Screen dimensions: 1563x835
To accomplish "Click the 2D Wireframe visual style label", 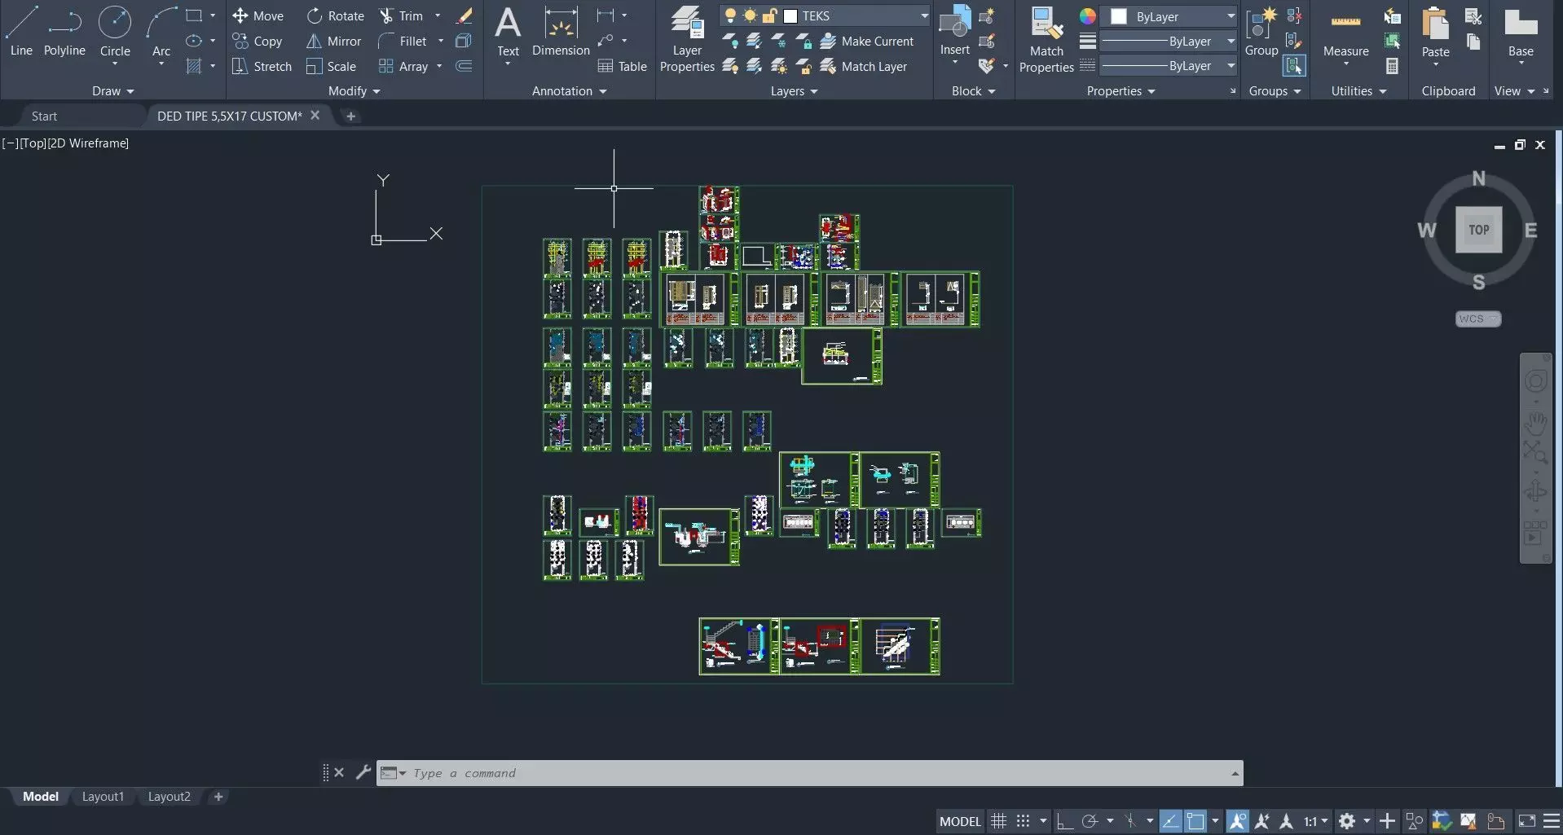I will pos(88,143).
